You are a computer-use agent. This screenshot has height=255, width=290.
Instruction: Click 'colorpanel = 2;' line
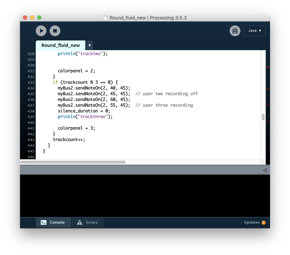coord(76,71)
